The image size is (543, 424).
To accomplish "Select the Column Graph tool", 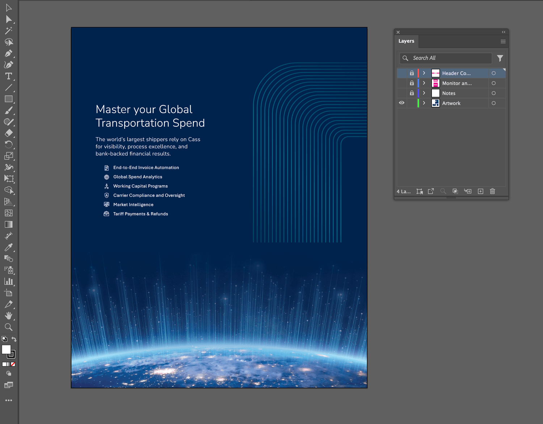I will tap(9, 281).
